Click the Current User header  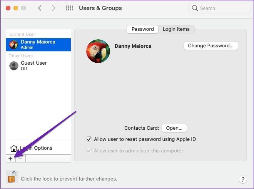22,34
